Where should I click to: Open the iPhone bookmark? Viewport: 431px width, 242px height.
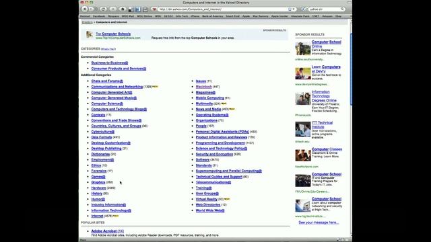pyautogui.click(x=195, y=16)
